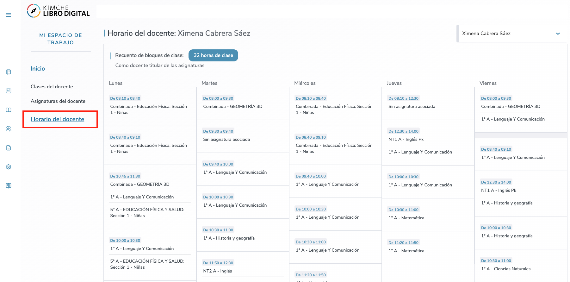Click Jueves 11:20 1° A - Matemática entry
Screen dimensions: 570x282
click(406, 251)
